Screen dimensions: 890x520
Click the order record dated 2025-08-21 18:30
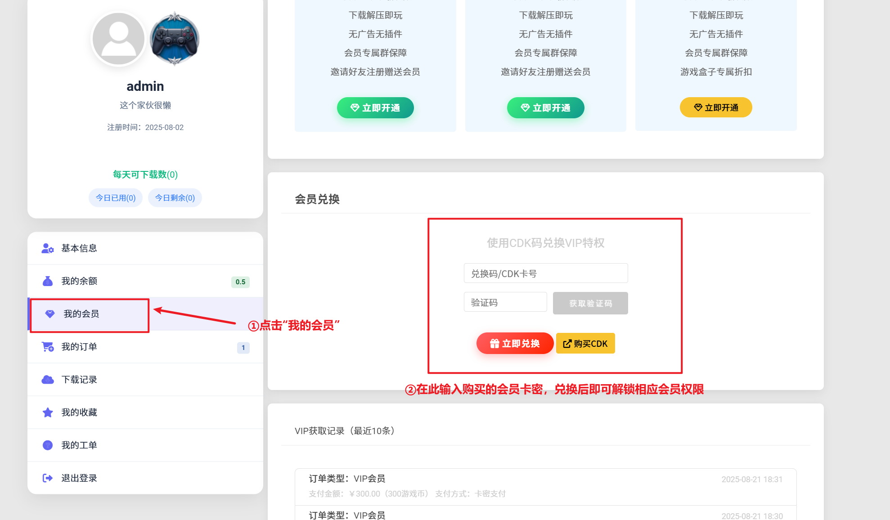tap(545, 513)
